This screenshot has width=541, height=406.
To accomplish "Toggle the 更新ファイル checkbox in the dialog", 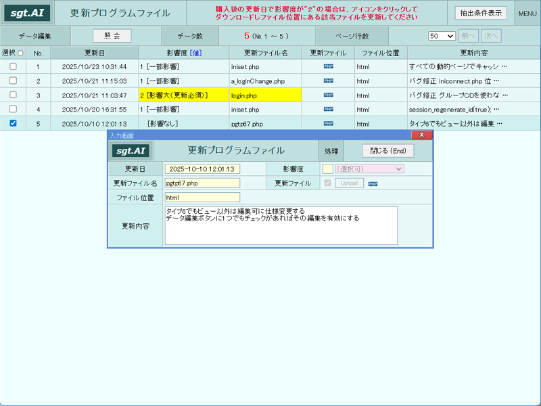I will pyautogui.click(x=328, y=183).
